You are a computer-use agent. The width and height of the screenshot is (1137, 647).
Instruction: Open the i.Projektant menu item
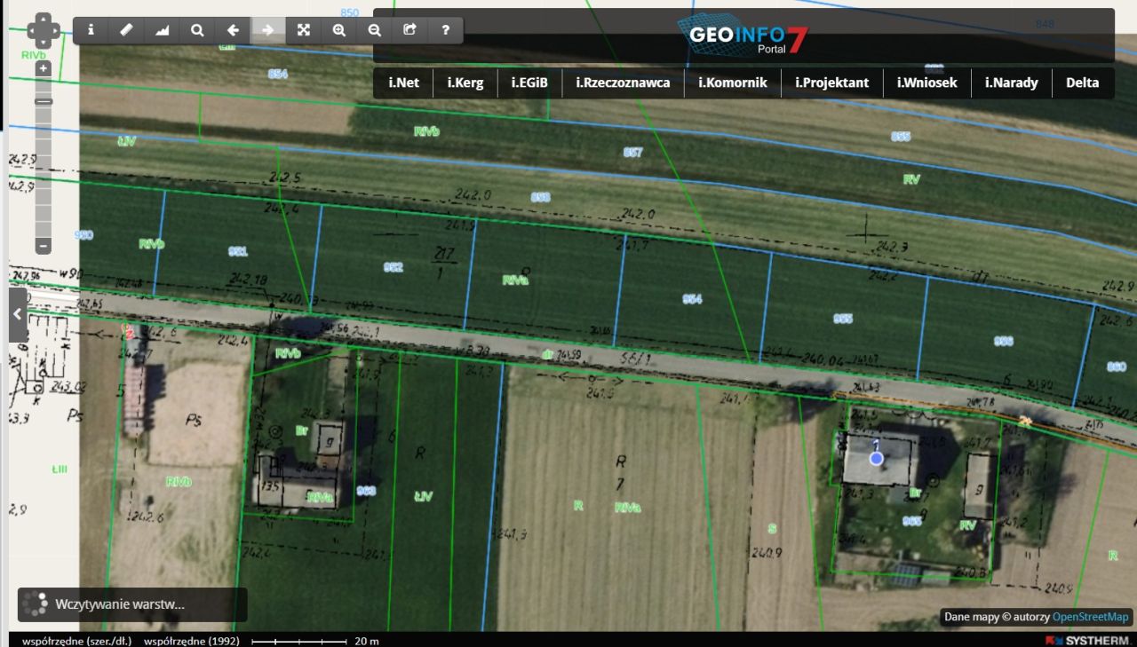[832, 83]
